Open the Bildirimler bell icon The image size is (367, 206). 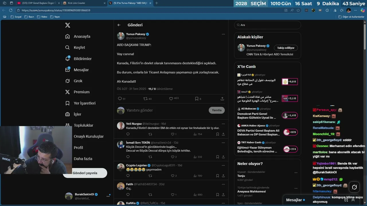pyautogui.click(x=68, y=58)
